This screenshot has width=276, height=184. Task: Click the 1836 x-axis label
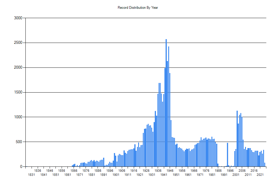click(x=37, y=171)
